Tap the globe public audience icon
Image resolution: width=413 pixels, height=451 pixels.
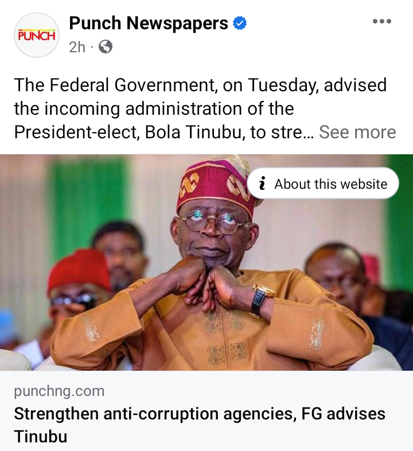click(106, 46)
